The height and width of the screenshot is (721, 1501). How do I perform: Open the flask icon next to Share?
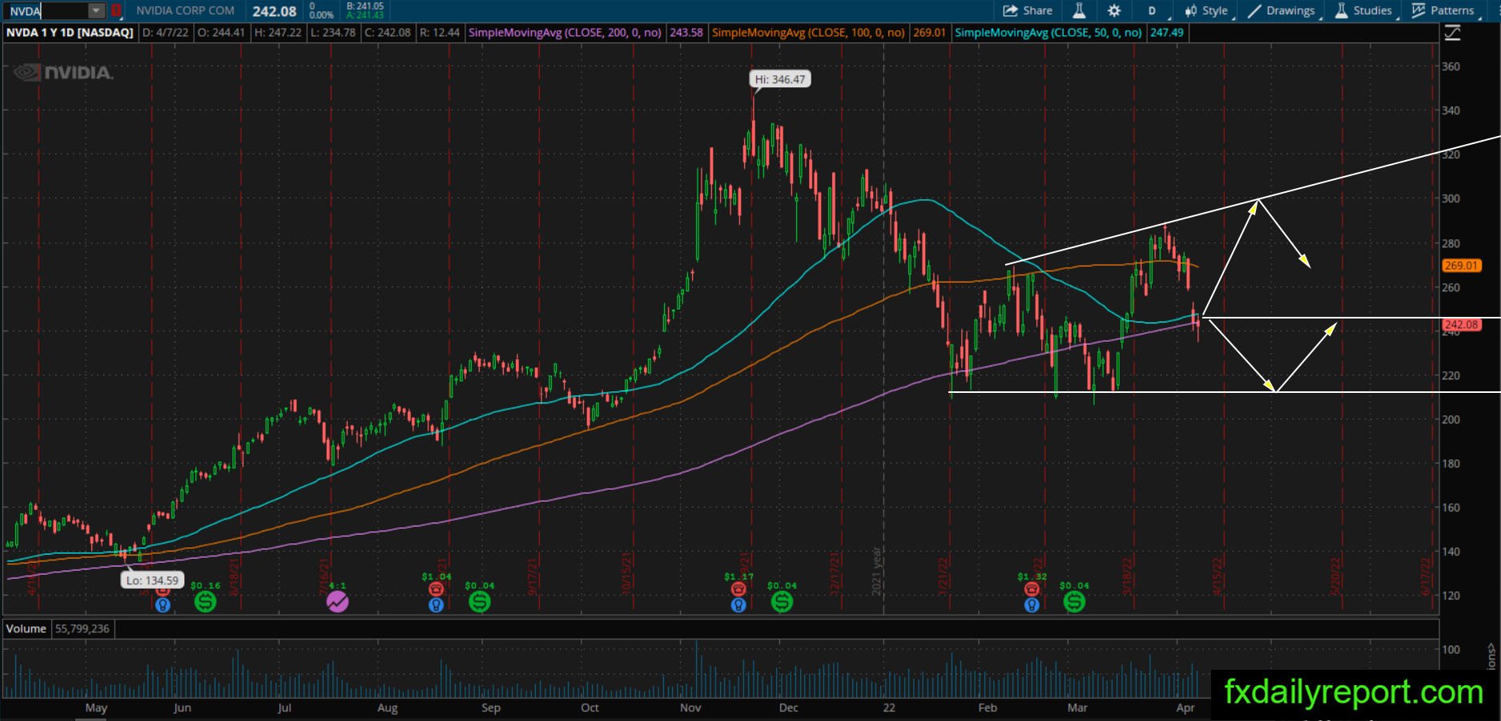pos(1079,10)
